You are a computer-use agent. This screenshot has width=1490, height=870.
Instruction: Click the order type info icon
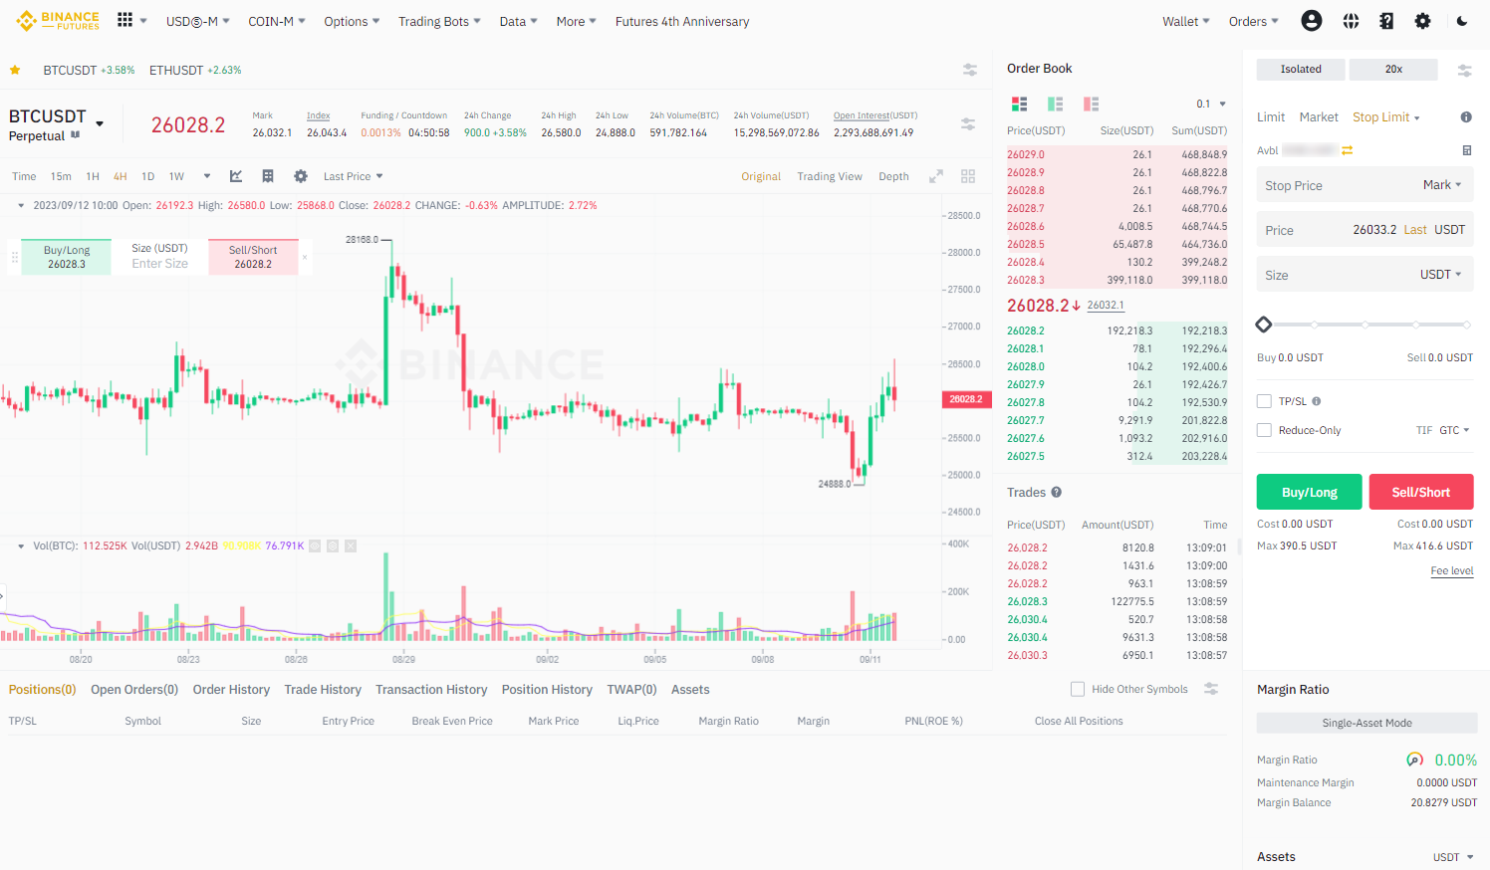1466,116
